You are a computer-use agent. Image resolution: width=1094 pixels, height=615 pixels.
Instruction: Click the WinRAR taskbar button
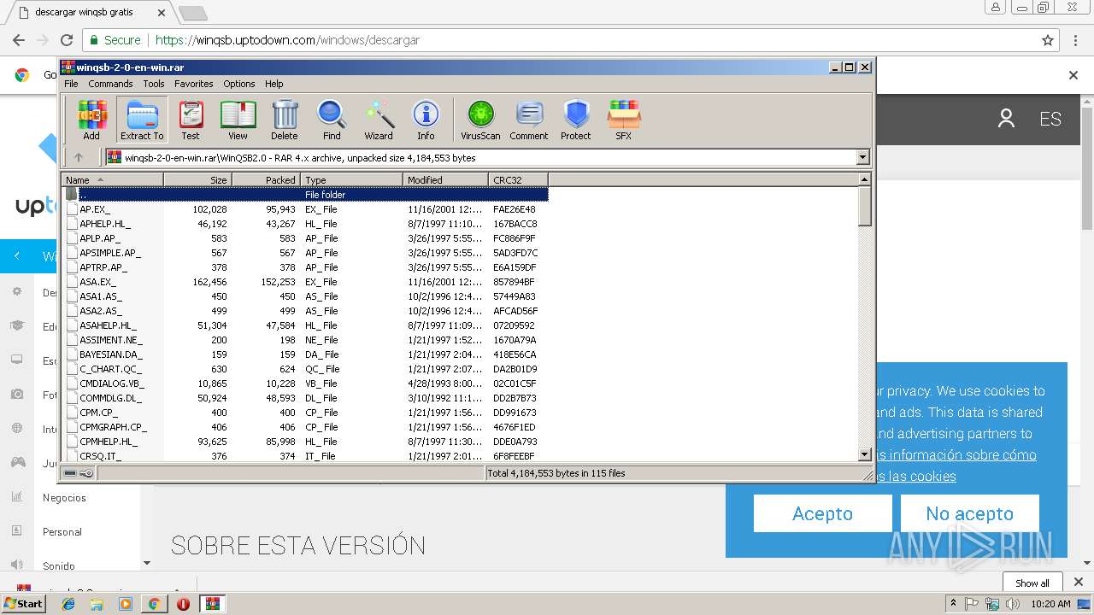tap(212, 604)
